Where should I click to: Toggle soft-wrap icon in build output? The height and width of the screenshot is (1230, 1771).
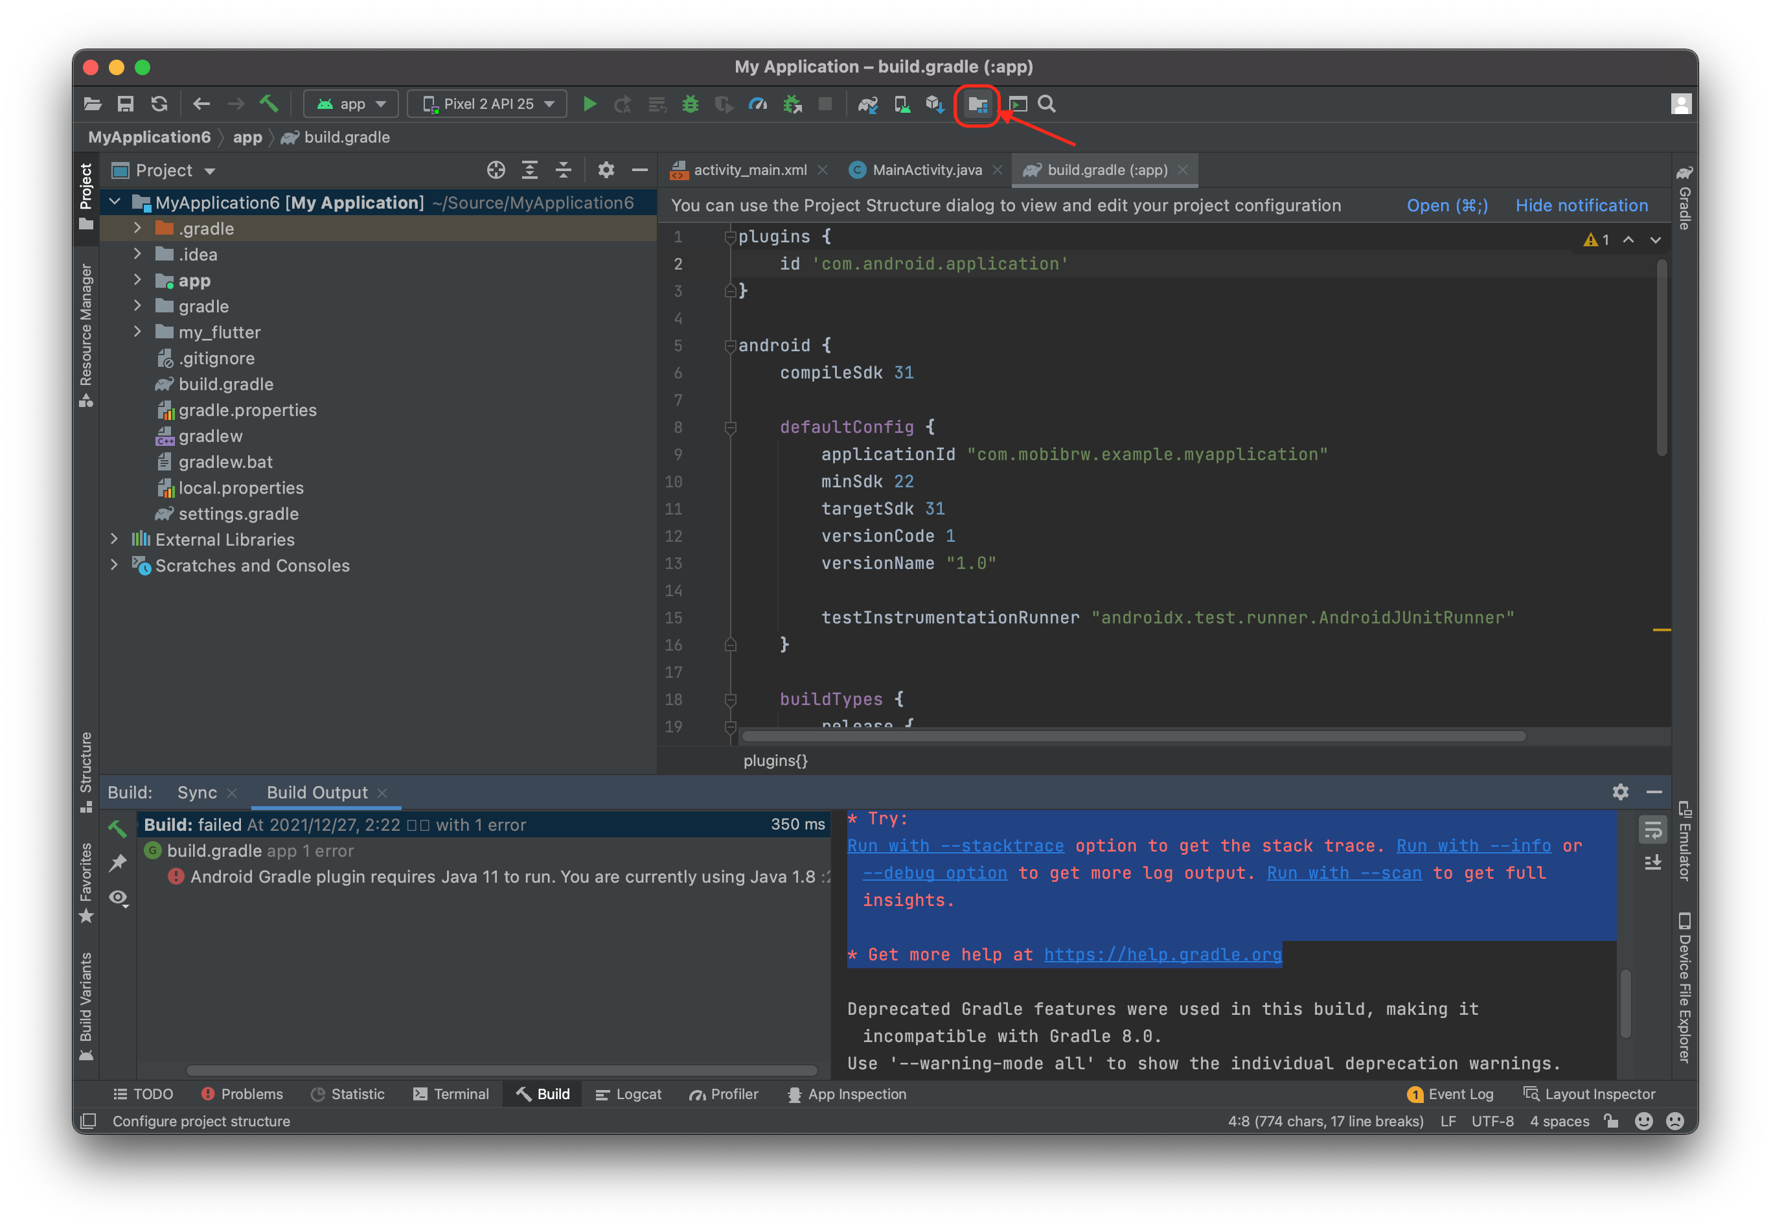point(1652,831)
